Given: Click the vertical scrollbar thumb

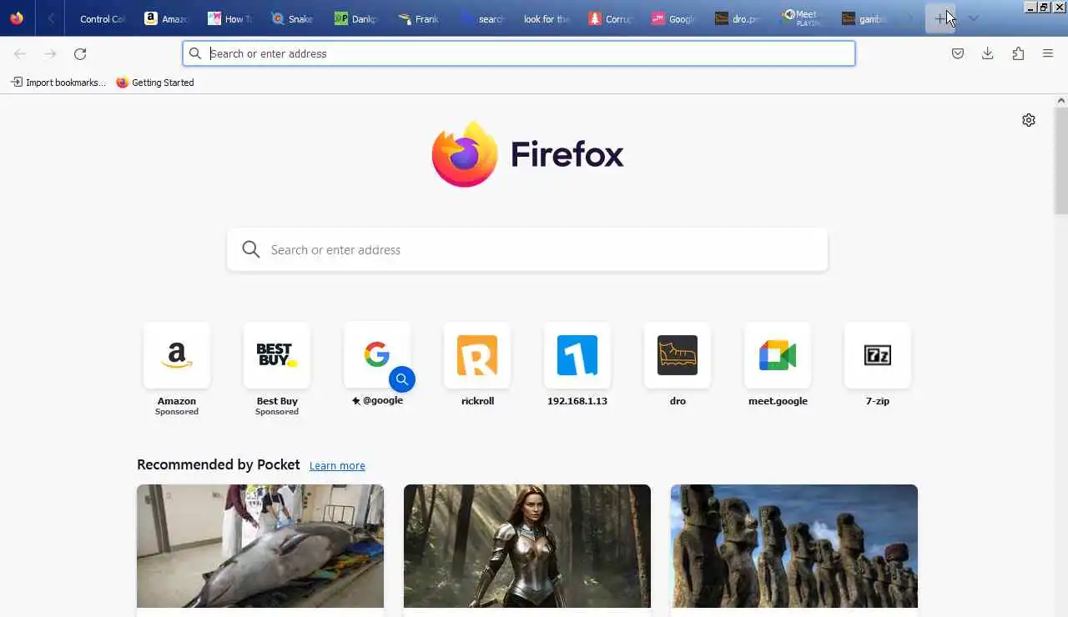Looking at the screenshot, I should coord(1061,160).
